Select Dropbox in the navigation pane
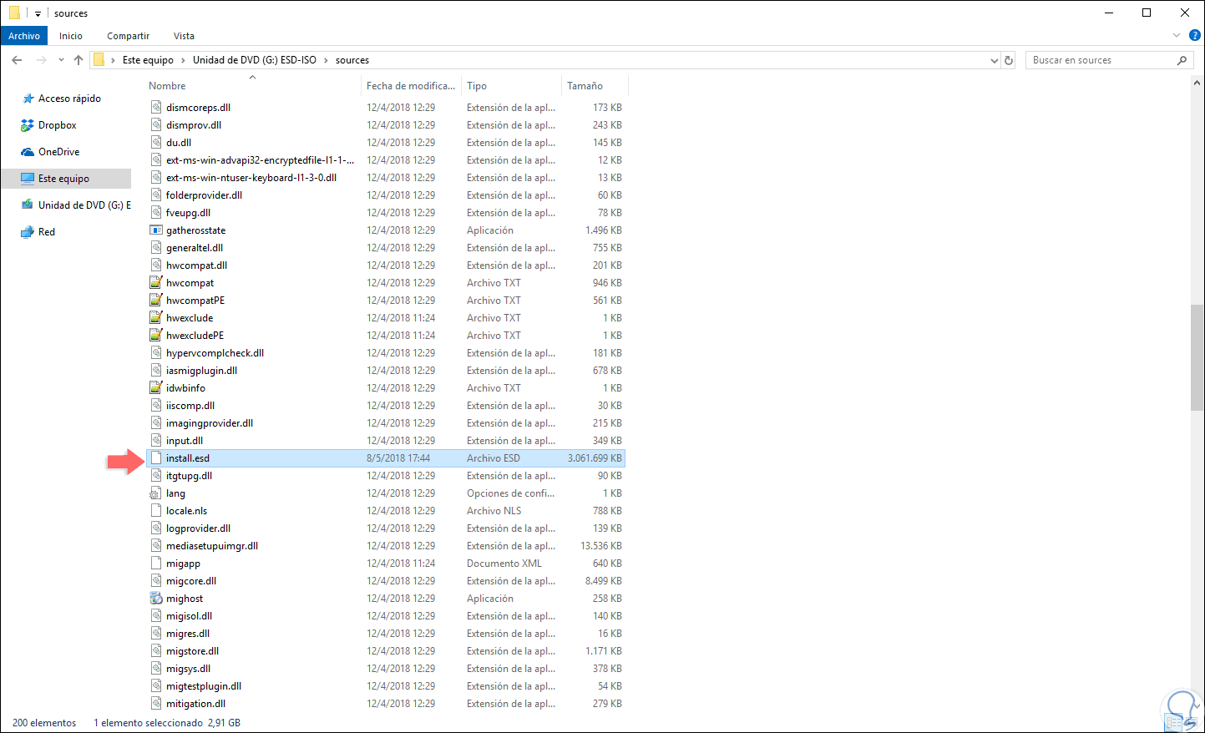Viewport: 1205px width, 733px height. 57,125
